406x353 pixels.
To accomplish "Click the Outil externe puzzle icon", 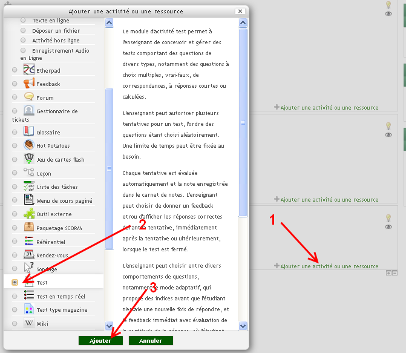I will point(29,213).
